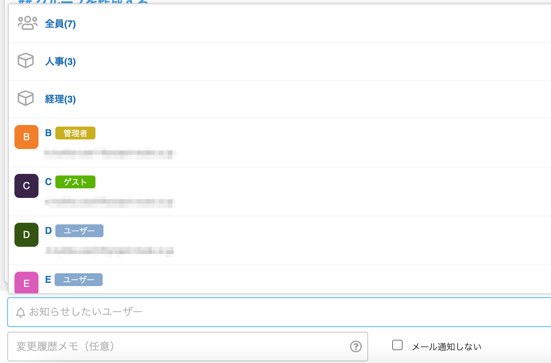The image size is (551, 363).
Task: Click the cube icon beside 経理(3)
Action: click(x=26, y=98)
